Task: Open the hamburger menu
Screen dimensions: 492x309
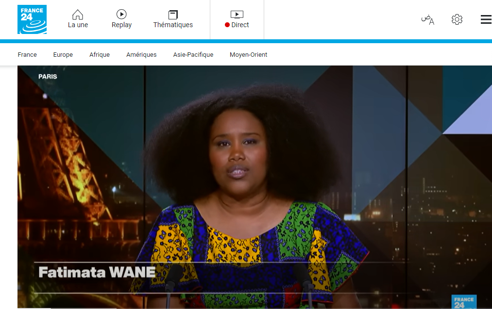Action: [x=486, y=19]
